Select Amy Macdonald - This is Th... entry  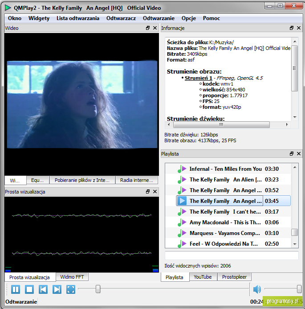228,222
